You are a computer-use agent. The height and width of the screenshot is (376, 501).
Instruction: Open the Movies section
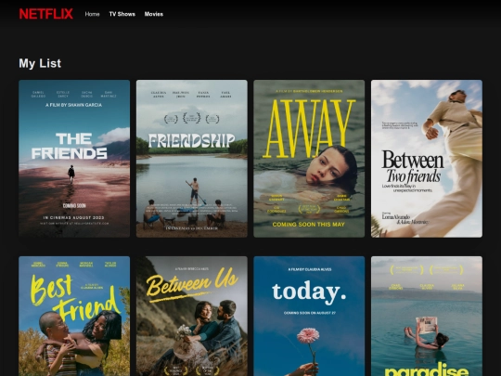(154, 14)
